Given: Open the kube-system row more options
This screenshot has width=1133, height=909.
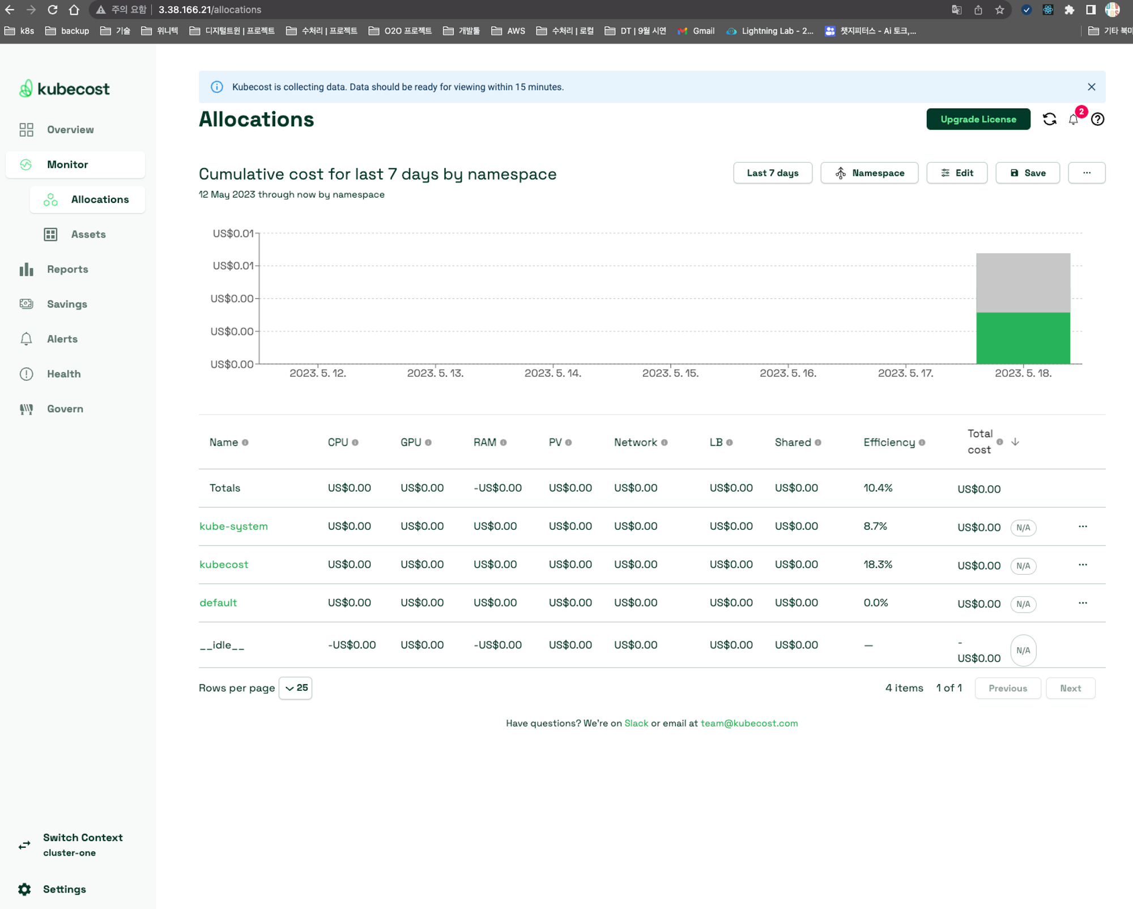Looking at the screenshot, I should [1083, 526].
